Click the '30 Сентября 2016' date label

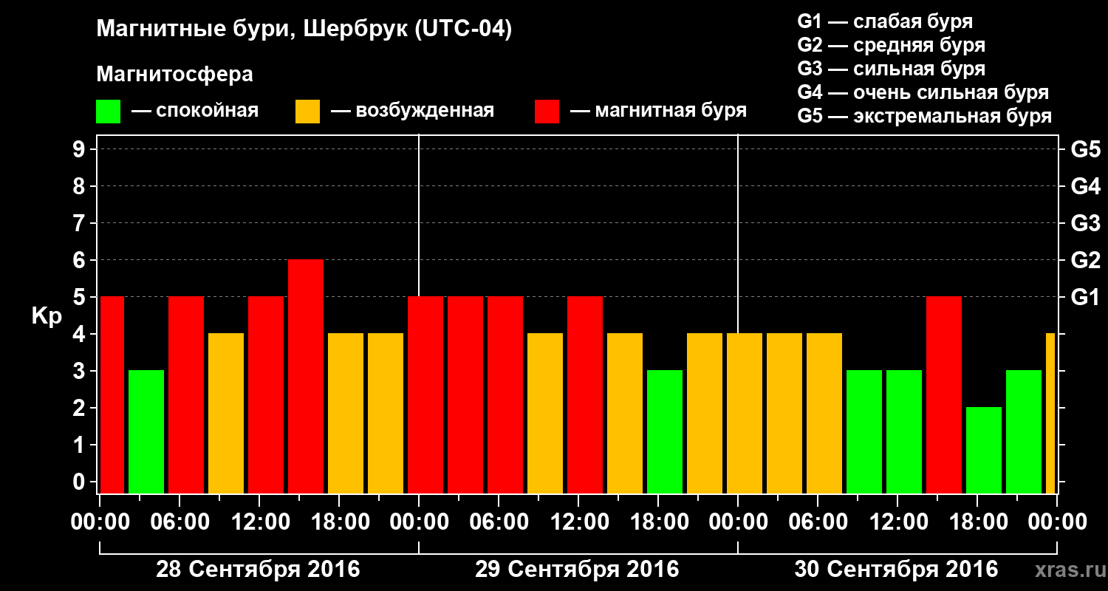pyautogui.click(x=896, y=570)
